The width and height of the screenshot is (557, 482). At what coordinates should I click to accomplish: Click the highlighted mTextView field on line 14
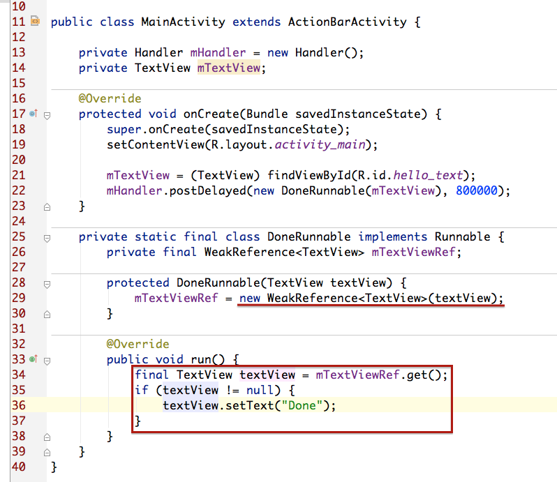229,68
